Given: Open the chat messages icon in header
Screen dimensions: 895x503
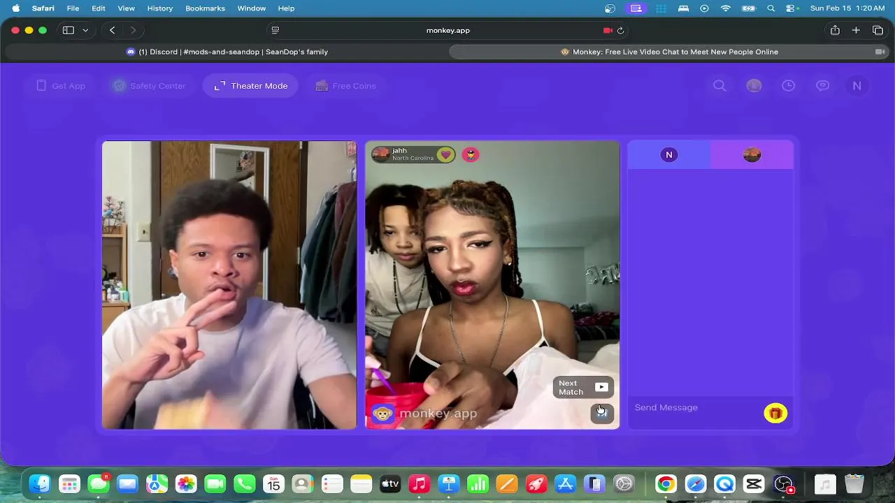Looking at the screenshot, I should (x=823, y=86).
